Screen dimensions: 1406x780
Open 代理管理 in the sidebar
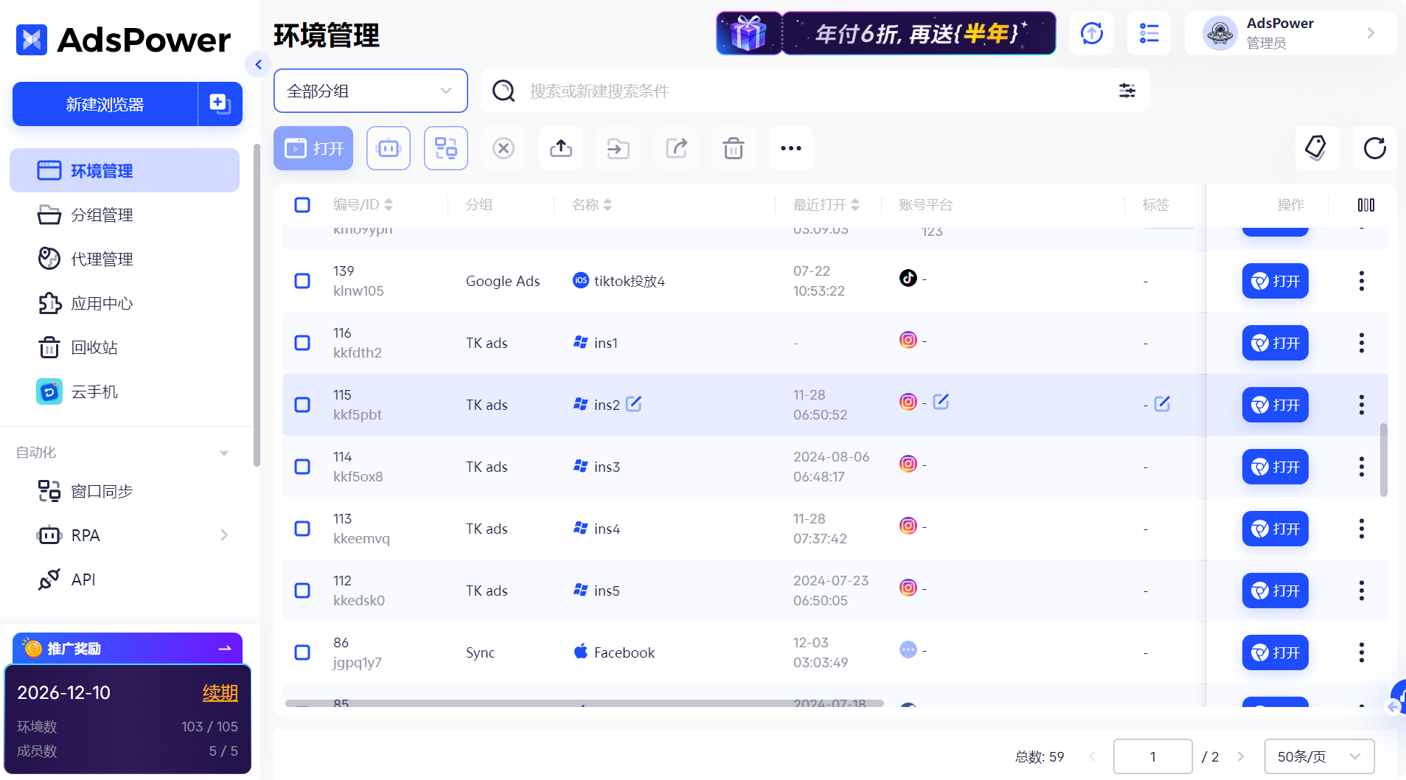click(102, 259)
